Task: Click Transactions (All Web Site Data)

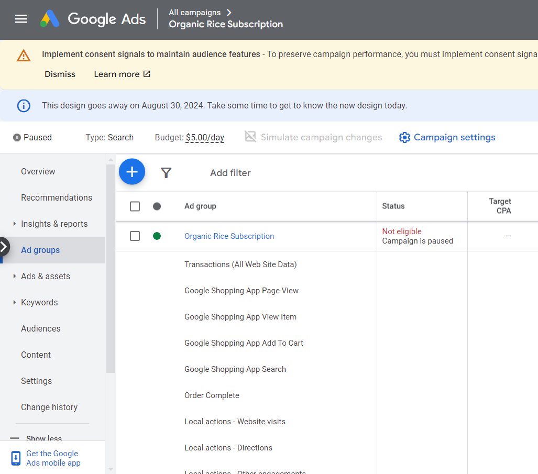Action: pyautogui.click(x=240, y=264)
